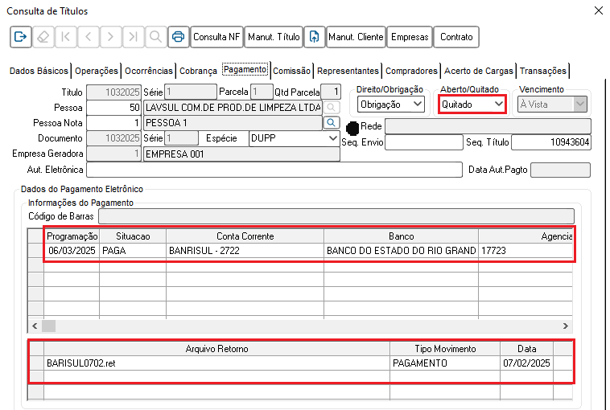
Task: Click Manut. Cliente button
Action: 356,37
